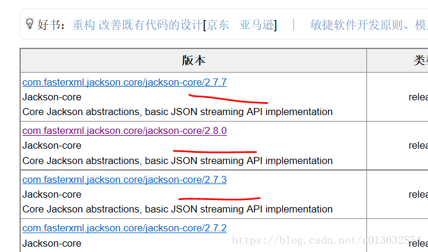
Task: Open the jackson-core/2.8.0 link
Action: 124,130
